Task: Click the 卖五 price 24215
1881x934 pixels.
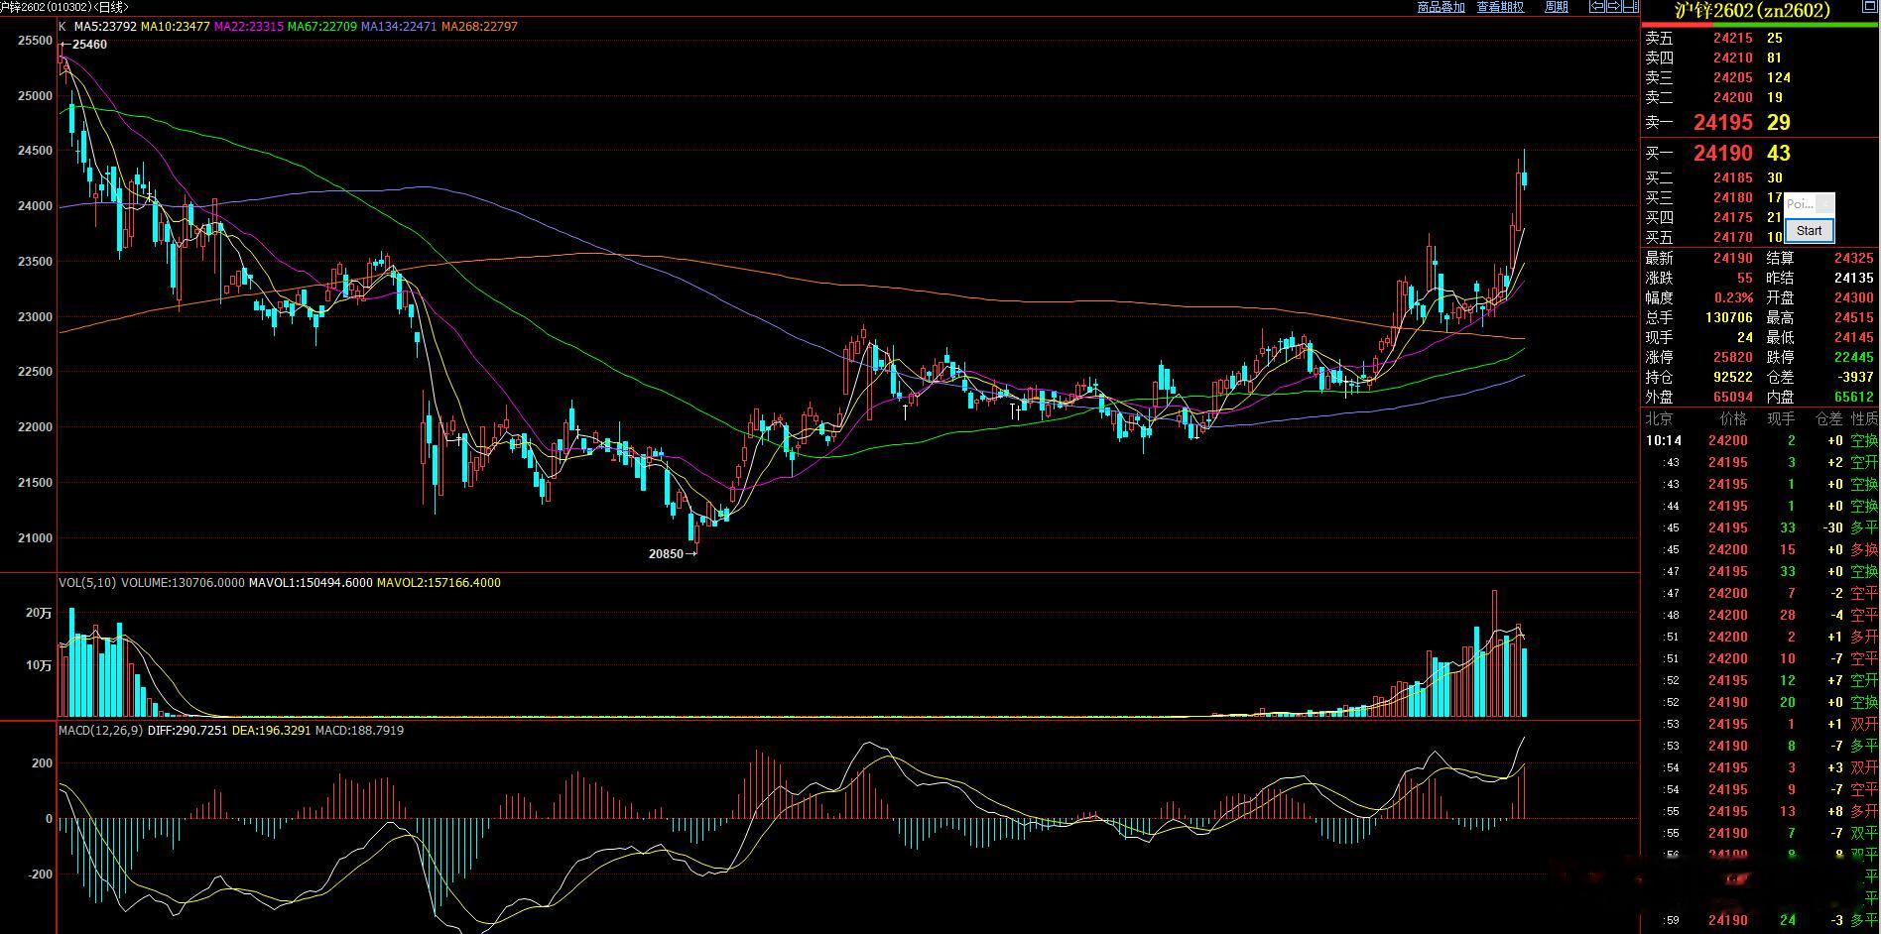Action: click(x=1733, y=38)
